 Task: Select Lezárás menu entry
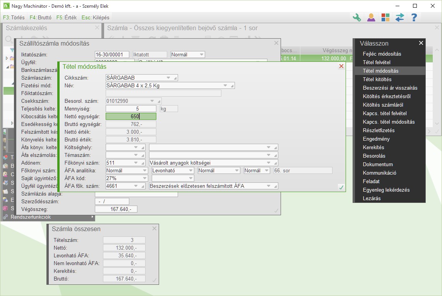(x=372, y=198)
